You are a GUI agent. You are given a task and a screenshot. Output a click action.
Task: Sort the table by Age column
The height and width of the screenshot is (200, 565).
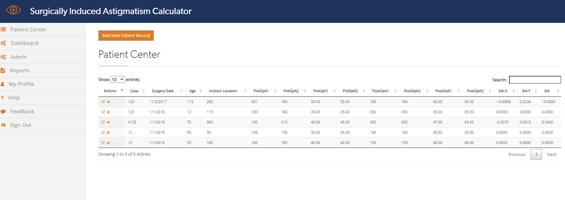point(193,91)
